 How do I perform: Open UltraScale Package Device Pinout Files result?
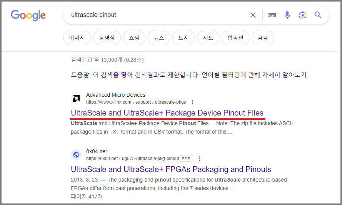(x=167, y=113)
